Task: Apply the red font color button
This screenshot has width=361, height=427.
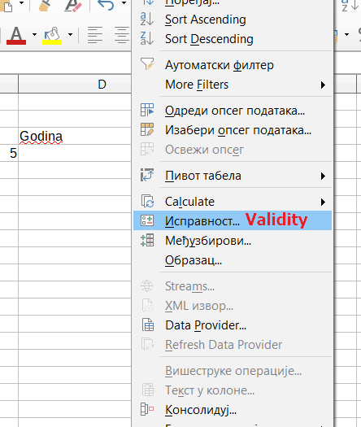Action: (x=16, y=35)
